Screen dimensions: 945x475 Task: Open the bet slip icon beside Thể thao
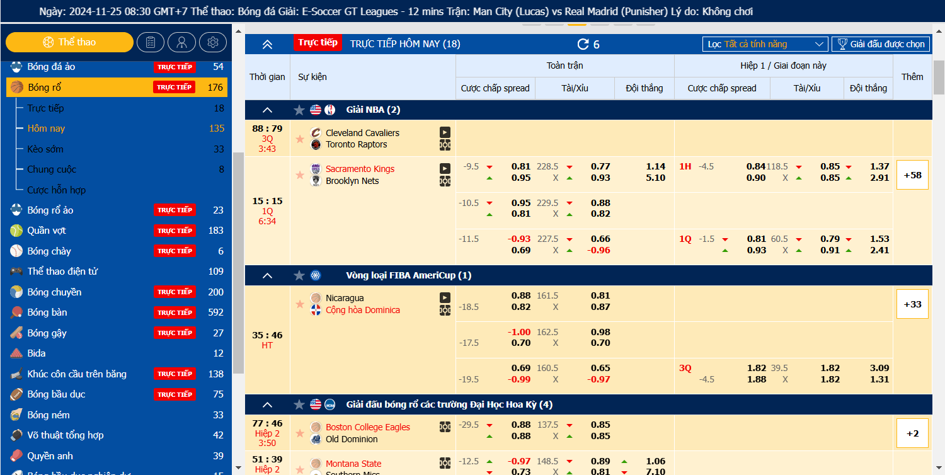[x=151, y=42]
